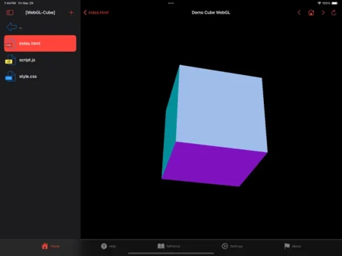Open the Settings tab
Image resolution: width=342 pixels, height=256 pixels.
coord(232,246)
